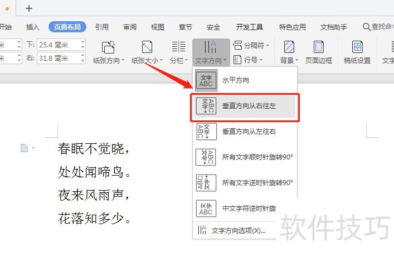Click the page border icon
The image size is (394, 257).
(319, 47)
